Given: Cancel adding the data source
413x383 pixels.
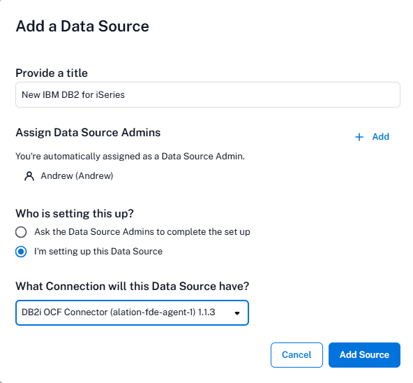Looking at the screenshot, I should (296, 355).
